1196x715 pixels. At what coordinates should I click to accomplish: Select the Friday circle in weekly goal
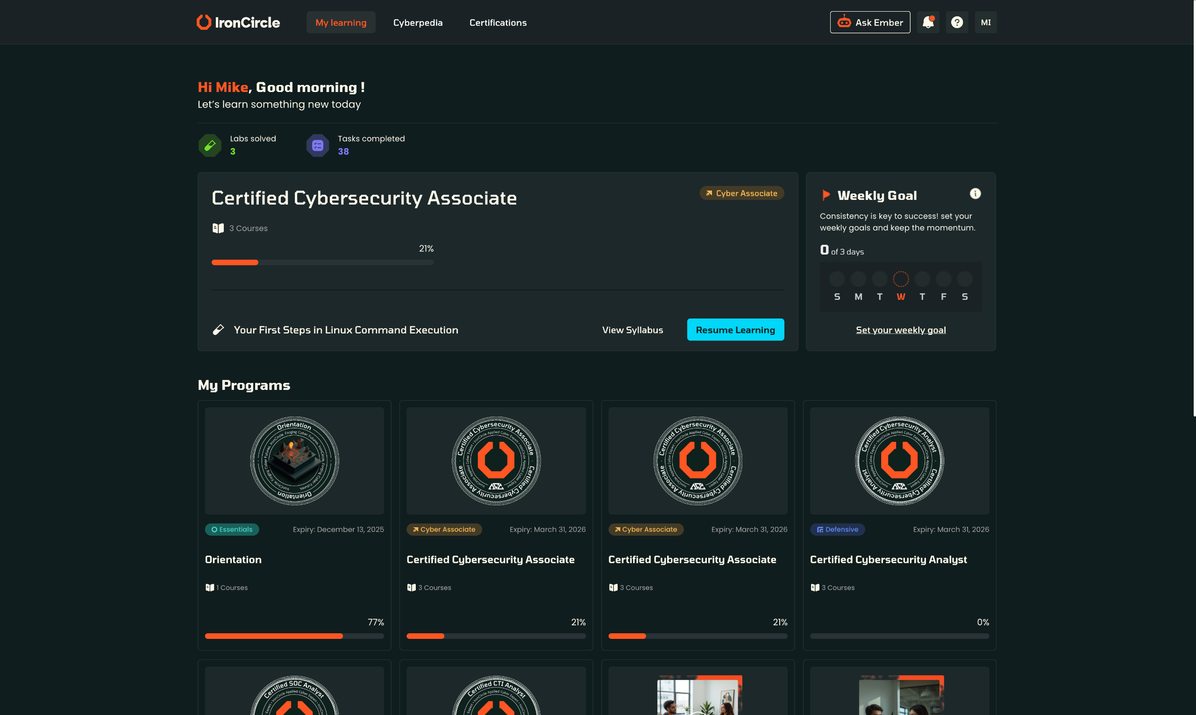click(x=943, y=279)
